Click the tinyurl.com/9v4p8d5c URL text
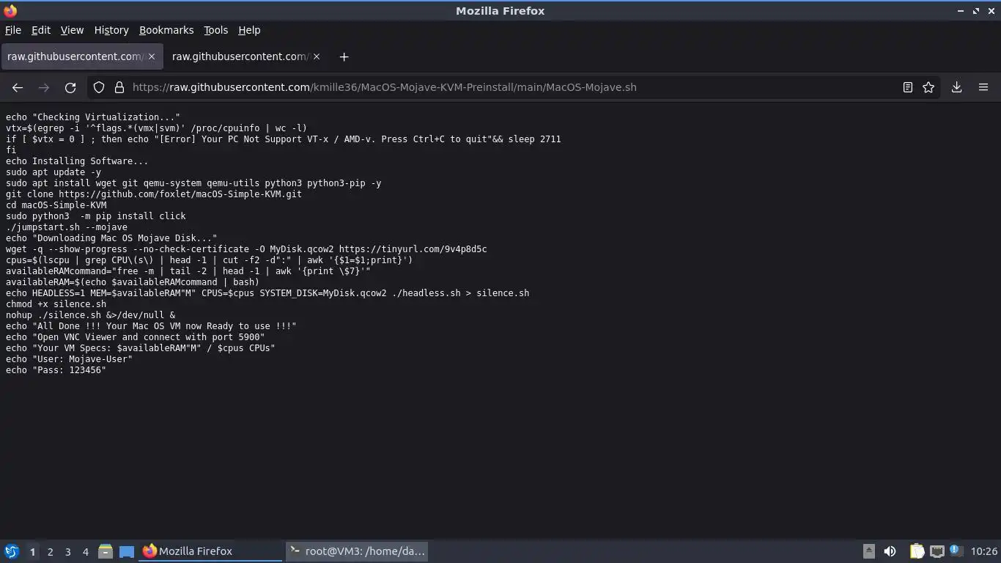 pyautogui.click(x=413, y=249)
